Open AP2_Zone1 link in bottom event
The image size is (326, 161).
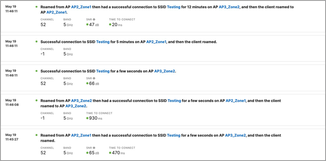(x=81, y=135)
